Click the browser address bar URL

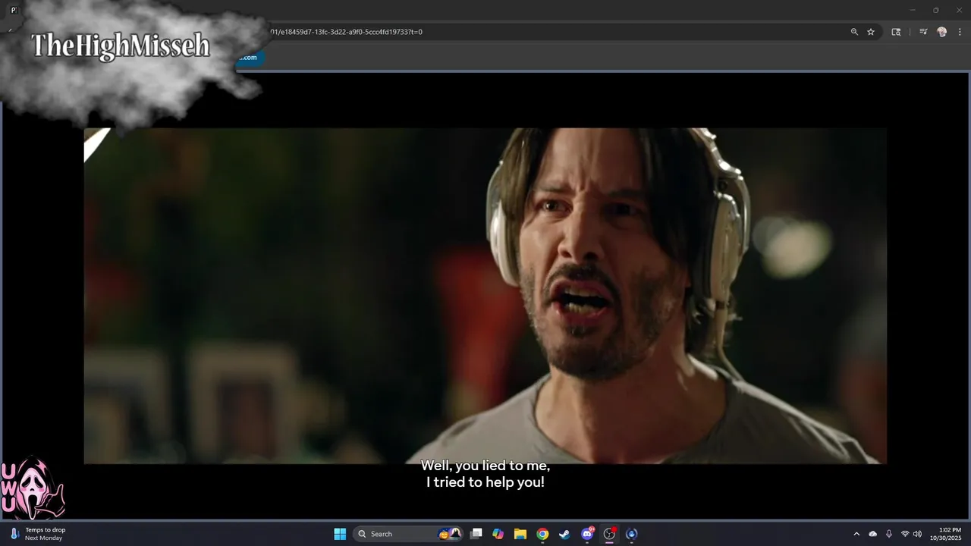pos(346,32)
